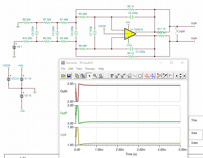The width and height of the screenshot is (203, 158).
Task: Select the draw ellipse tool
Action: 140,76
